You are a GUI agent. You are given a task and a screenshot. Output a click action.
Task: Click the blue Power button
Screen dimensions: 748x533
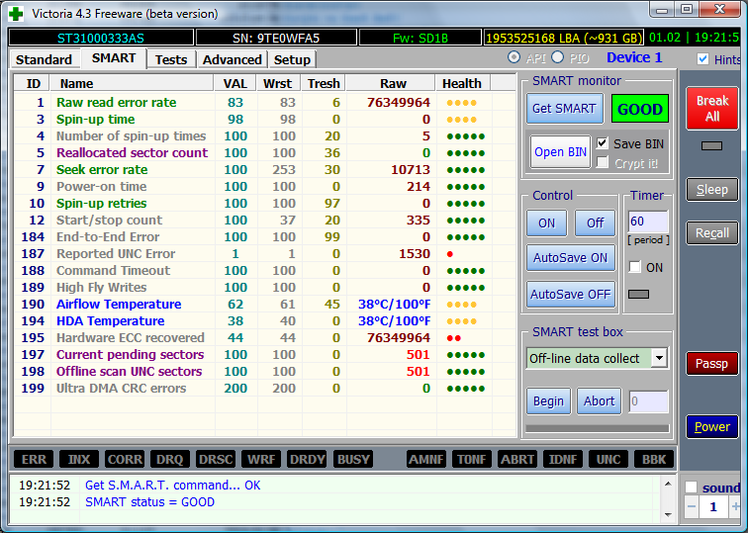coord(711,426)
